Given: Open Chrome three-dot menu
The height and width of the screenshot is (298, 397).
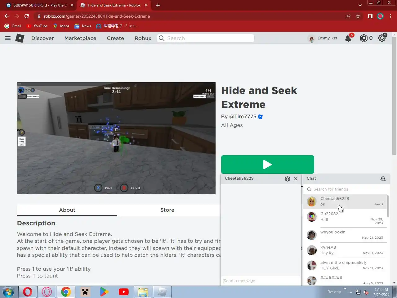Looking at the screenshot, I should [390, 16].
